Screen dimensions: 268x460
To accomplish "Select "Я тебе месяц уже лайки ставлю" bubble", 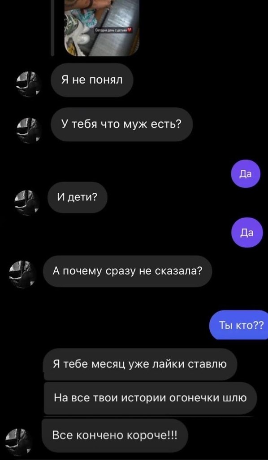I will click(x=140, y=364).
